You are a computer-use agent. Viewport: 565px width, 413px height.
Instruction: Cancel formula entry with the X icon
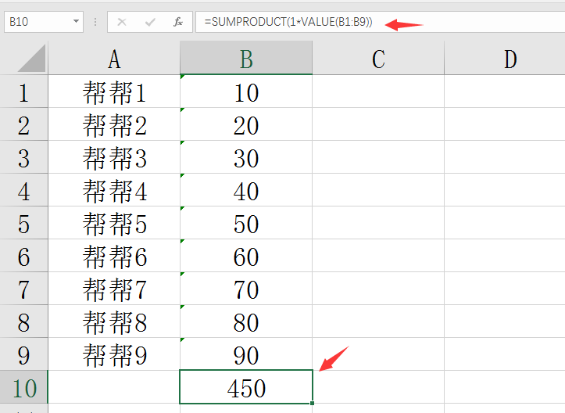pos(122,23)
